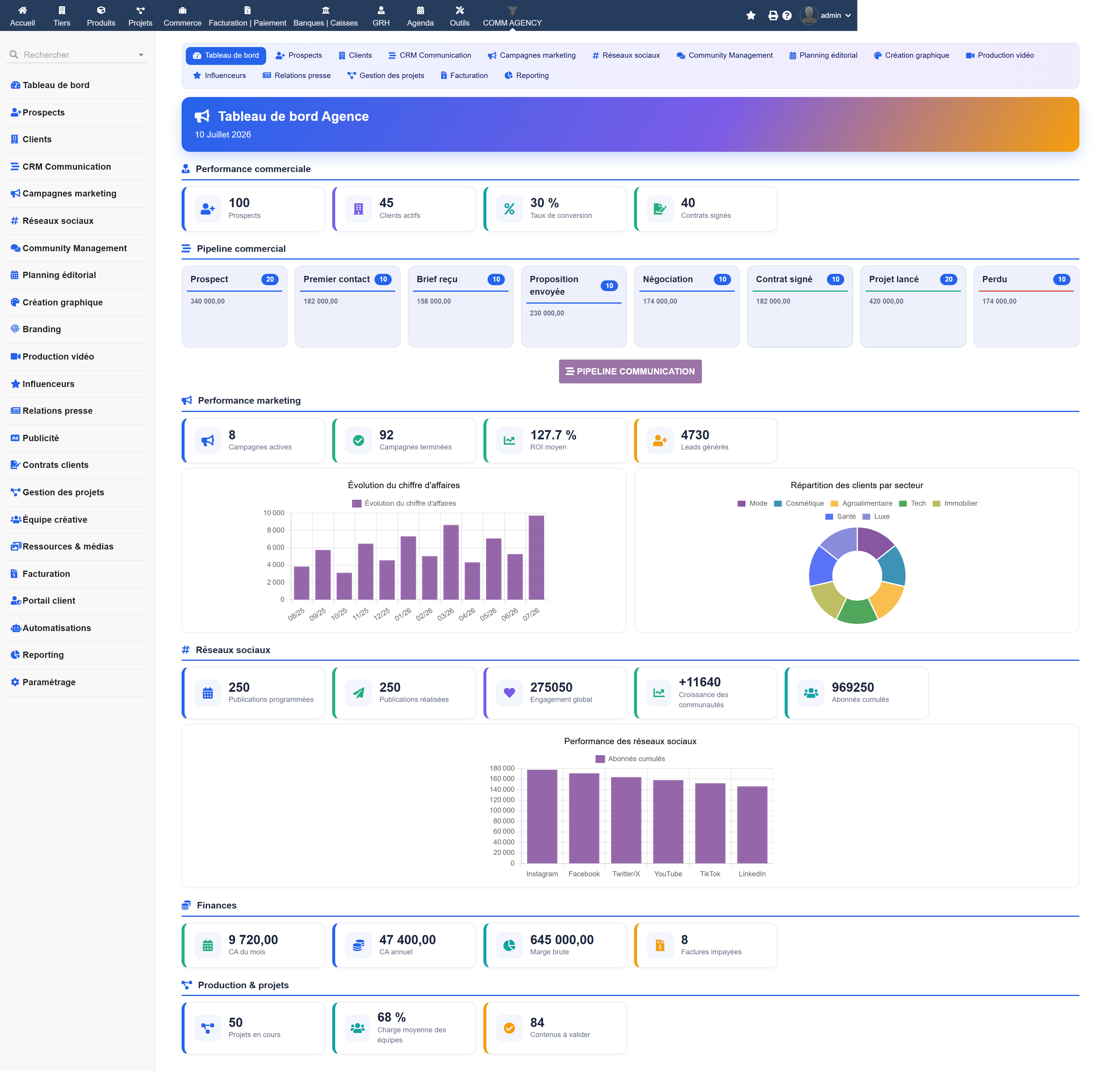Click the printer icon in top bar

773,15
